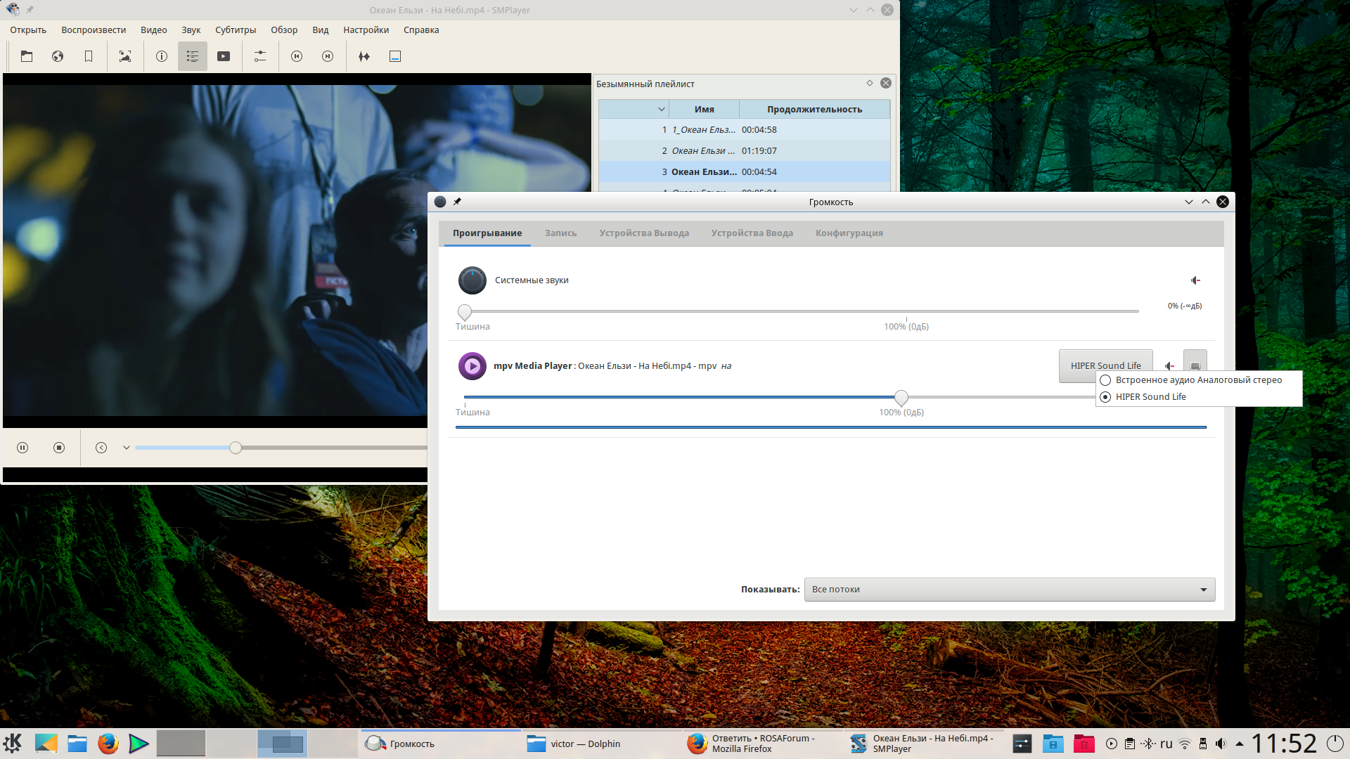The image size is (1350, 759).
Task: Switch to the Устройства Вывода tab
Action: pos(643,233)
